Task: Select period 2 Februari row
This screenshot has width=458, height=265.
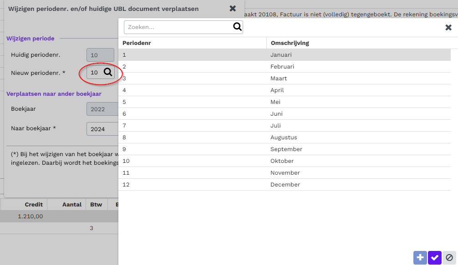Action: tap(285, 67)
